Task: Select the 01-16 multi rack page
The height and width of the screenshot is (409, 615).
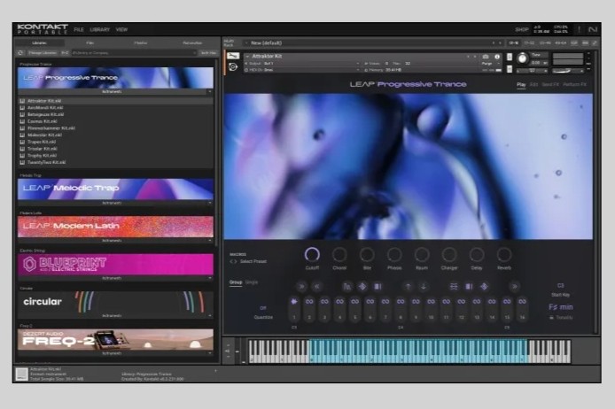Action: click(x=514, y=42)
